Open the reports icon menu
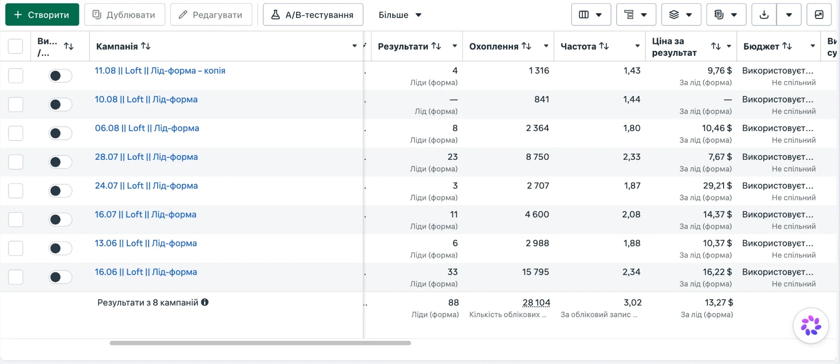840x364 pixels. point(726,15)
